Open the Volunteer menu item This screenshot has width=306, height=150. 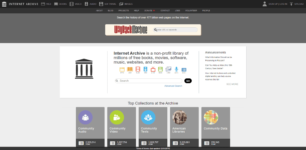click(x=191, y=10)
